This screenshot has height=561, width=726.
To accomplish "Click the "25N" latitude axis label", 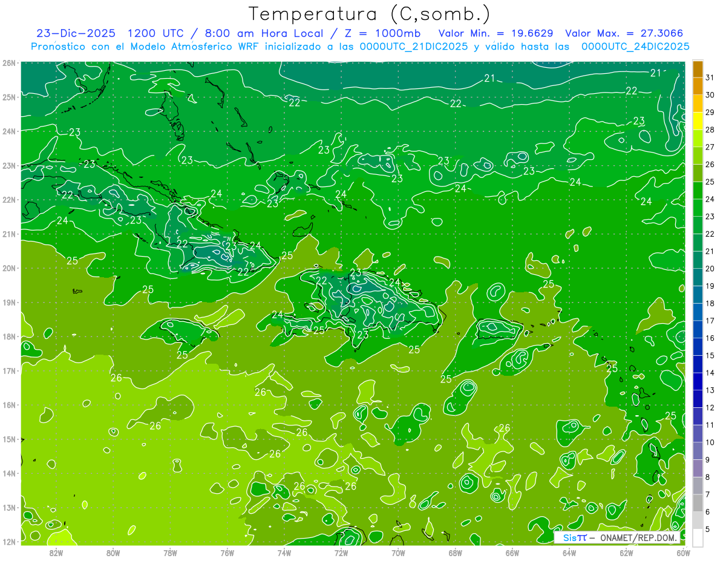I will pyautogui.click(x=10, y=97).
